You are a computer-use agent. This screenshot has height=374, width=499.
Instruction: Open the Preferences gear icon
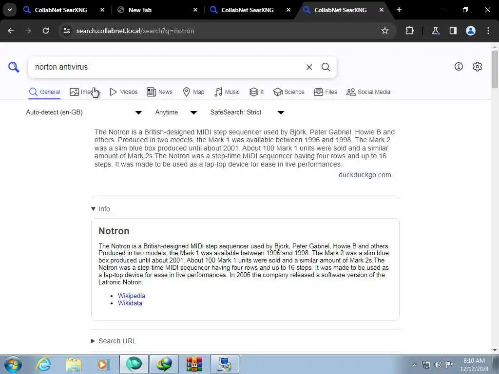[x=477, y=66]
